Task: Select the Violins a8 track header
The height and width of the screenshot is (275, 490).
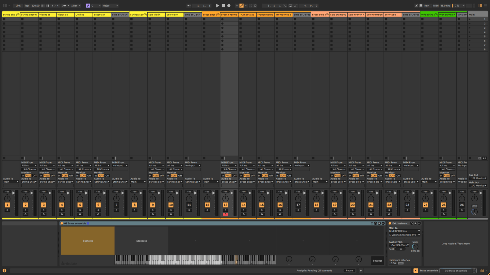Action: 47,15
